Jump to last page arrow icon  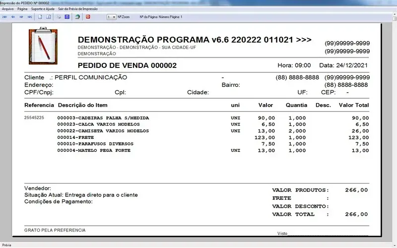coord(30,17)
